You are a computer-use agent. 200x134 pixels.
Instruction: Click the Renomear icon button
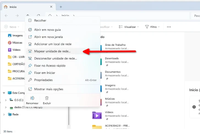point(32,100)
